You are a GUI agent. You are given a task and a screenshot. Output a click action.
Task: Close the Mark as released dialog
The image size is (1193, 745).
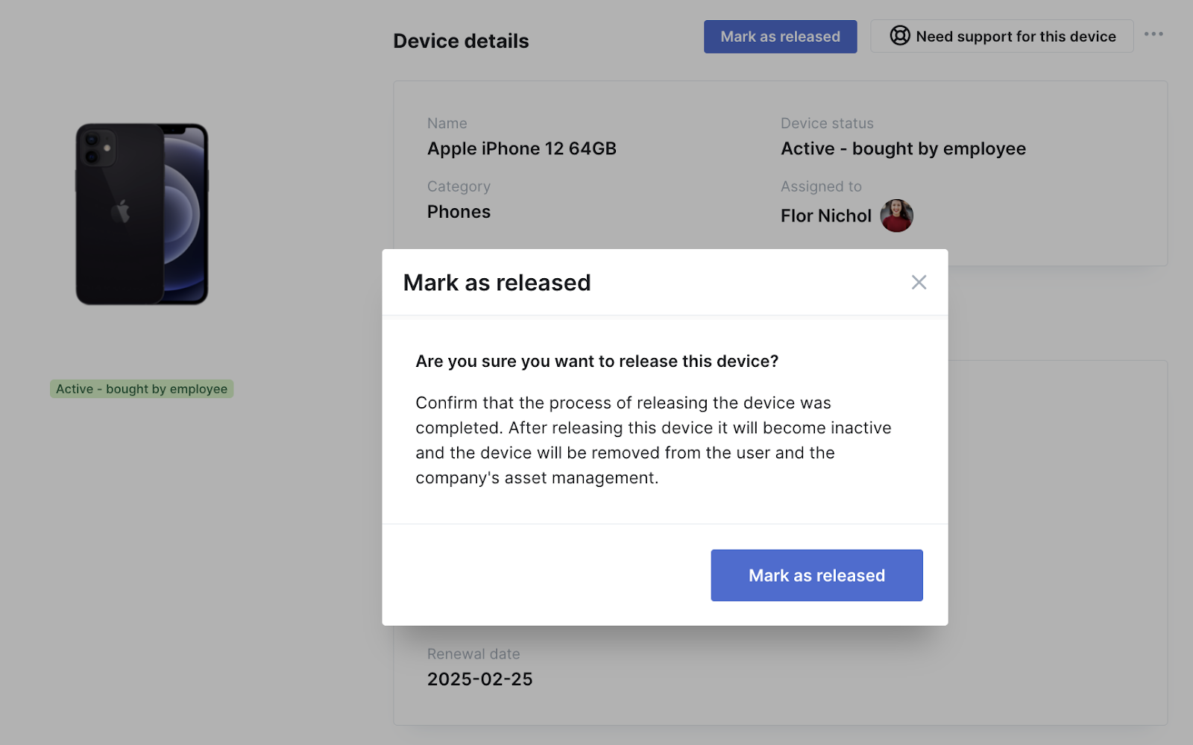919,282
